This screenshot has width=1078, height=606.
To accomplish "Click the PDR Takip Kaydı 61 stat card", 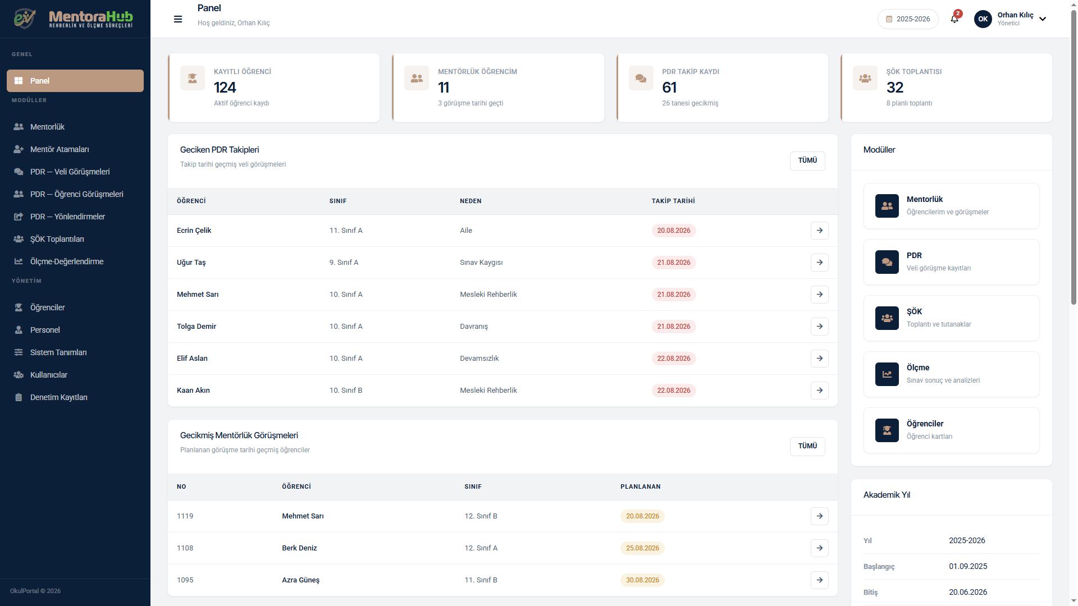I will point(723,88).
